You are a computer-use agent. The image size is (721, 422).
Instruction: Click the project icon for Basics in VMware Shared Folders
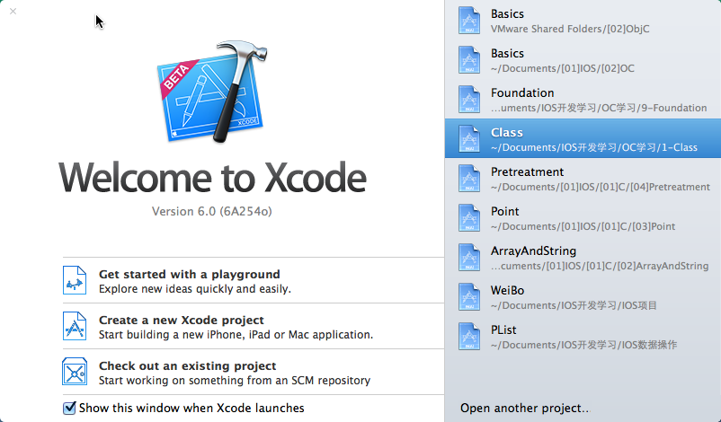coord(469,21)
